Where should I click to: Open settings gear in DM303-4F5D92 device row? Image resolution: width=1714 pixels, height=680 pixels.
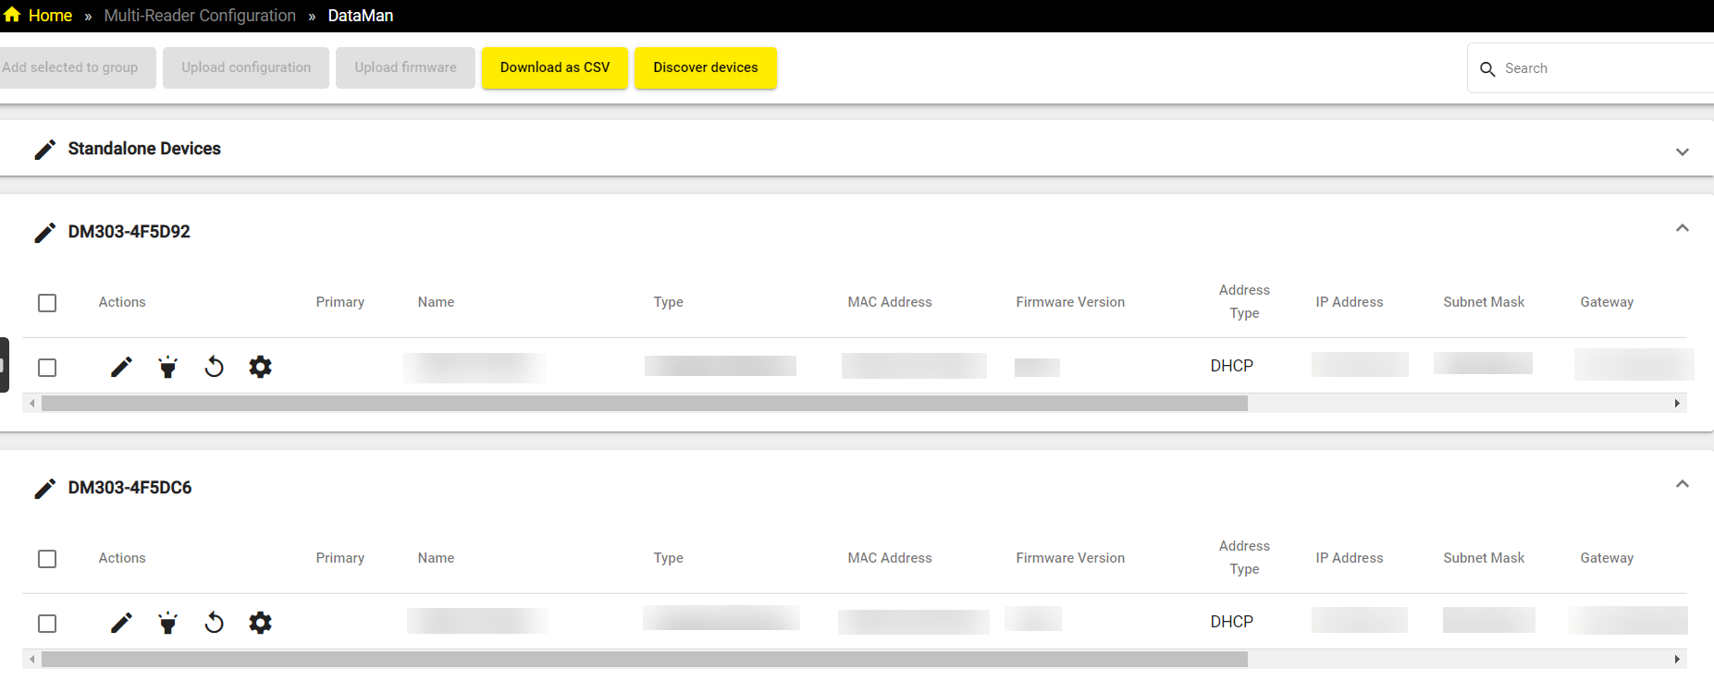point(261,367)
